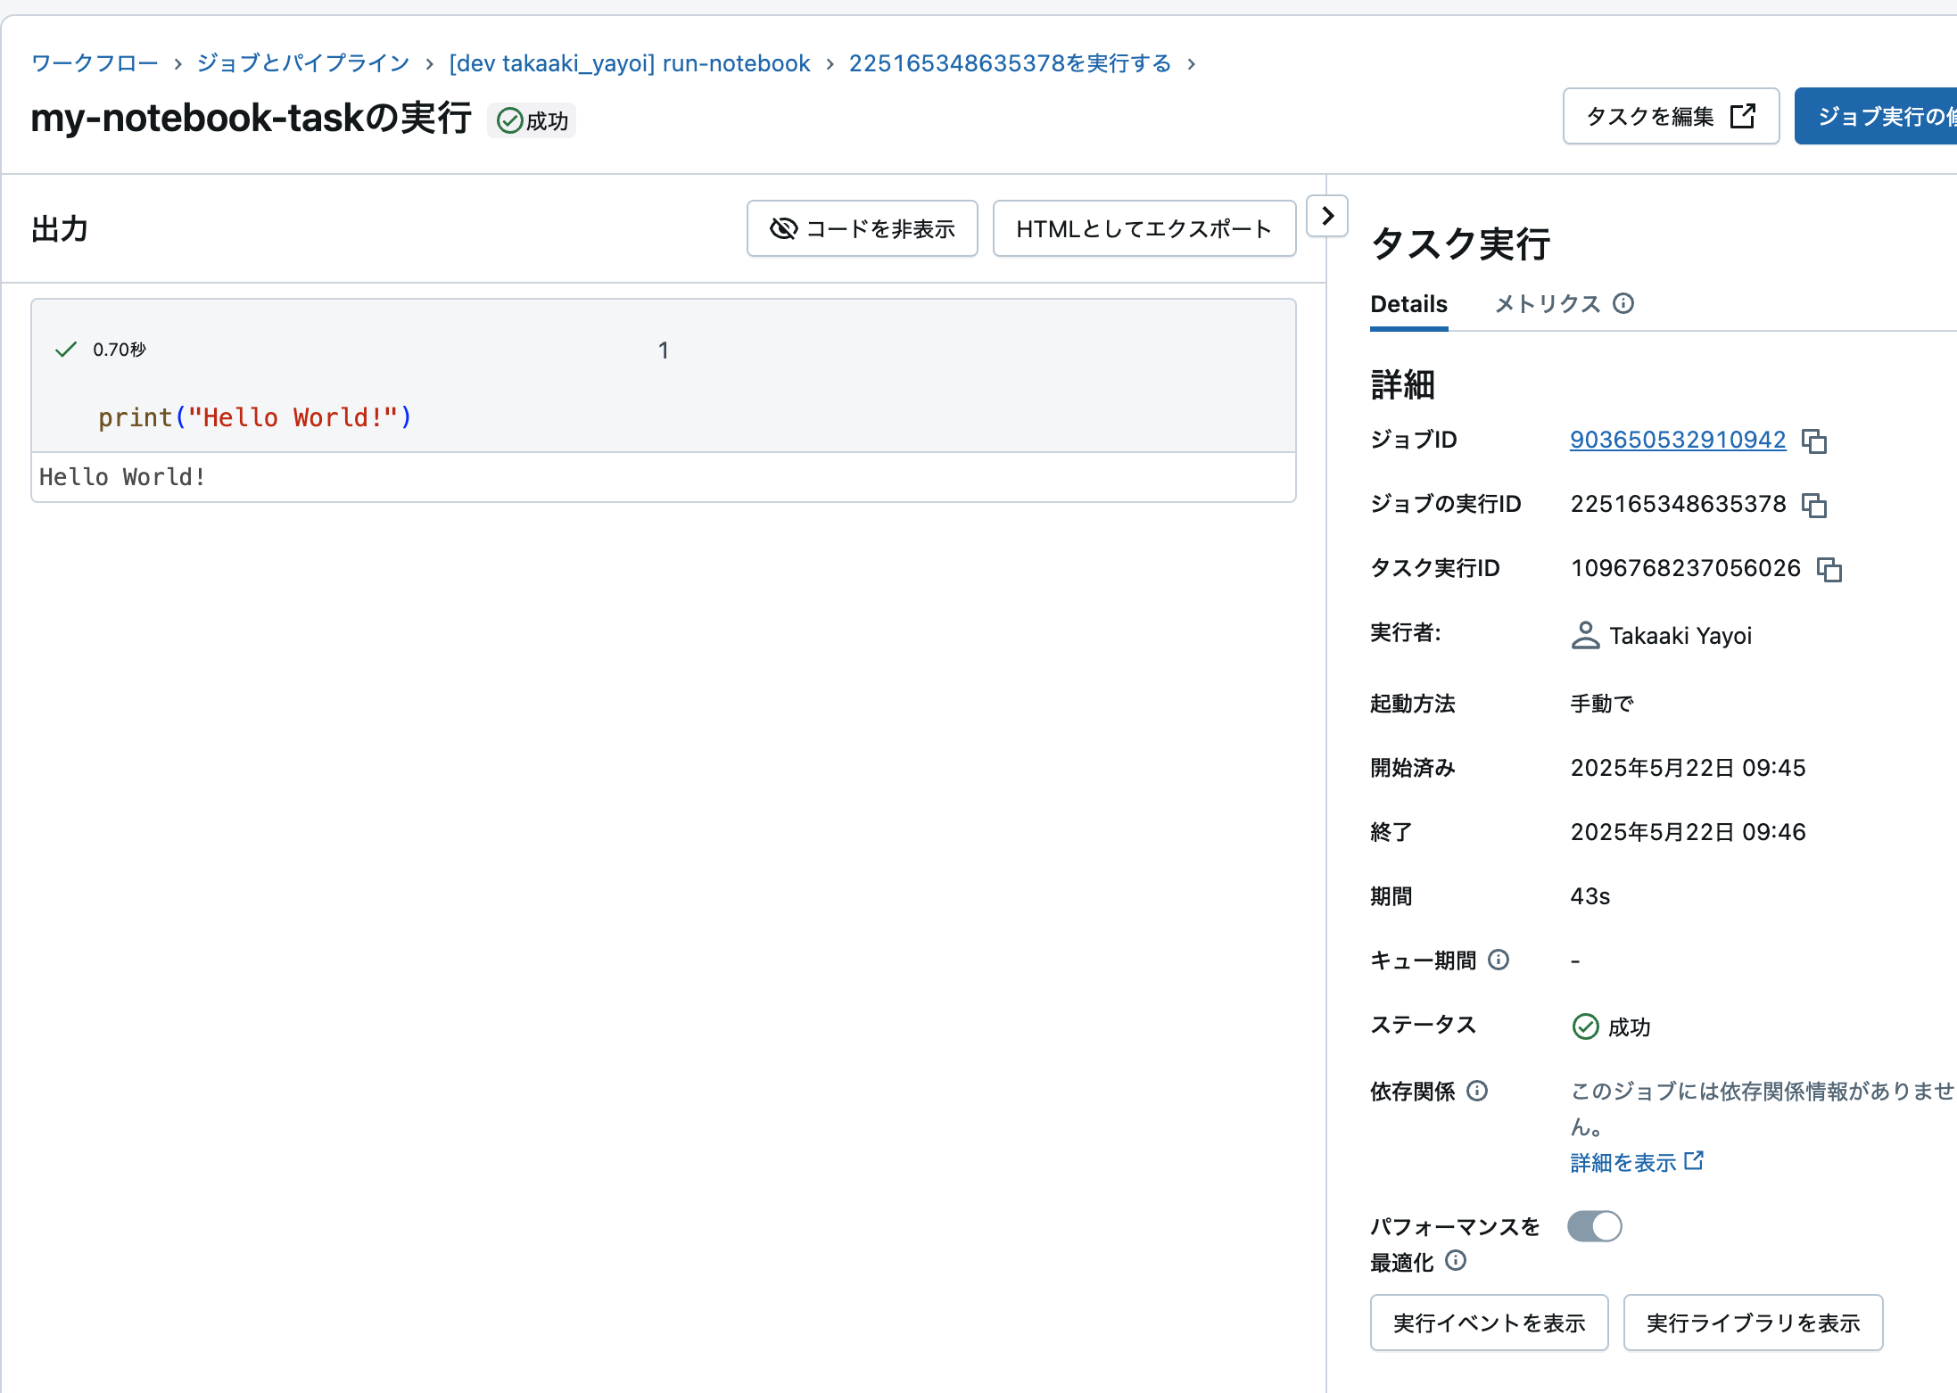This screenshot has height=1393, width=1957.
Task: Click the user icon beside Takaaki Yayoi
Action: click(x=1586, y=635)
